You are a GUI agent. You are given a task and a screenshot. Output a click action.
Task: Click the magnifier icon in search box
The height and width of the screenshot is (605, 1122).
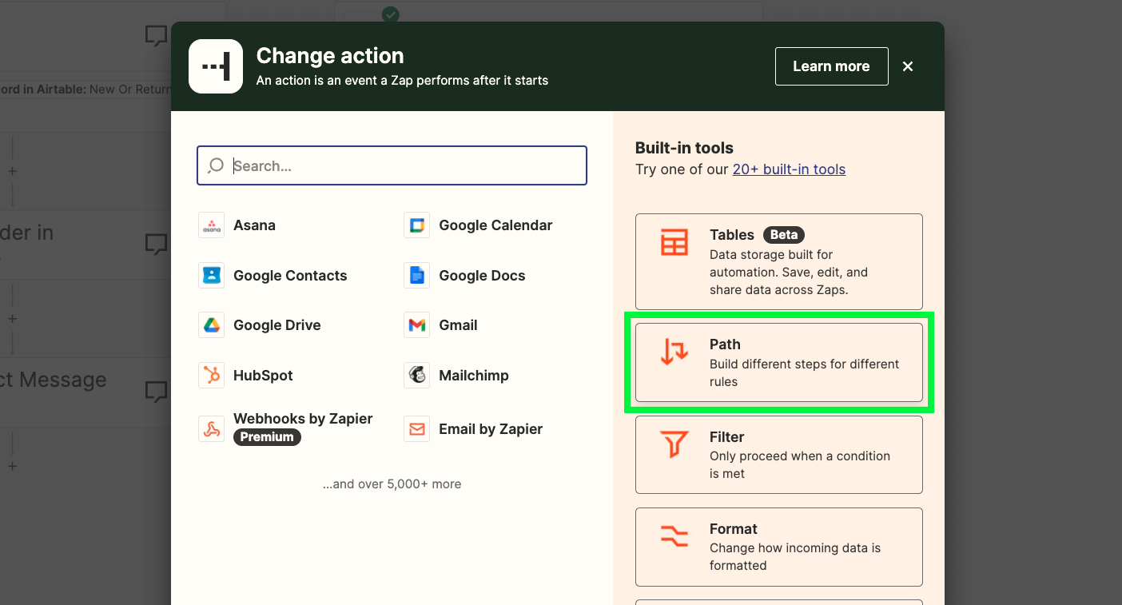point(216,165)
